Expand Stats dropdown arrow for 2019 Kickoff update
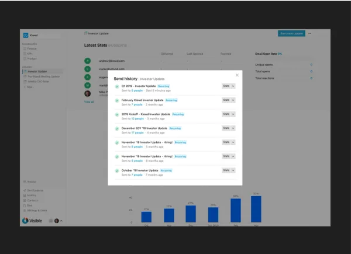Screen dimensions: 351x254 point(233,114)
